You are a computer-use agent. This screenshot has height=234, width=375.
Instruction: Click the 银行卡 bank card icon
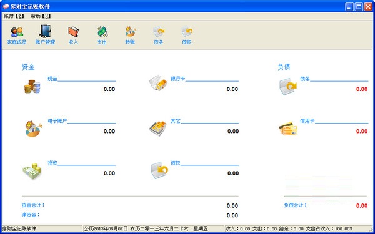point(158,82)
